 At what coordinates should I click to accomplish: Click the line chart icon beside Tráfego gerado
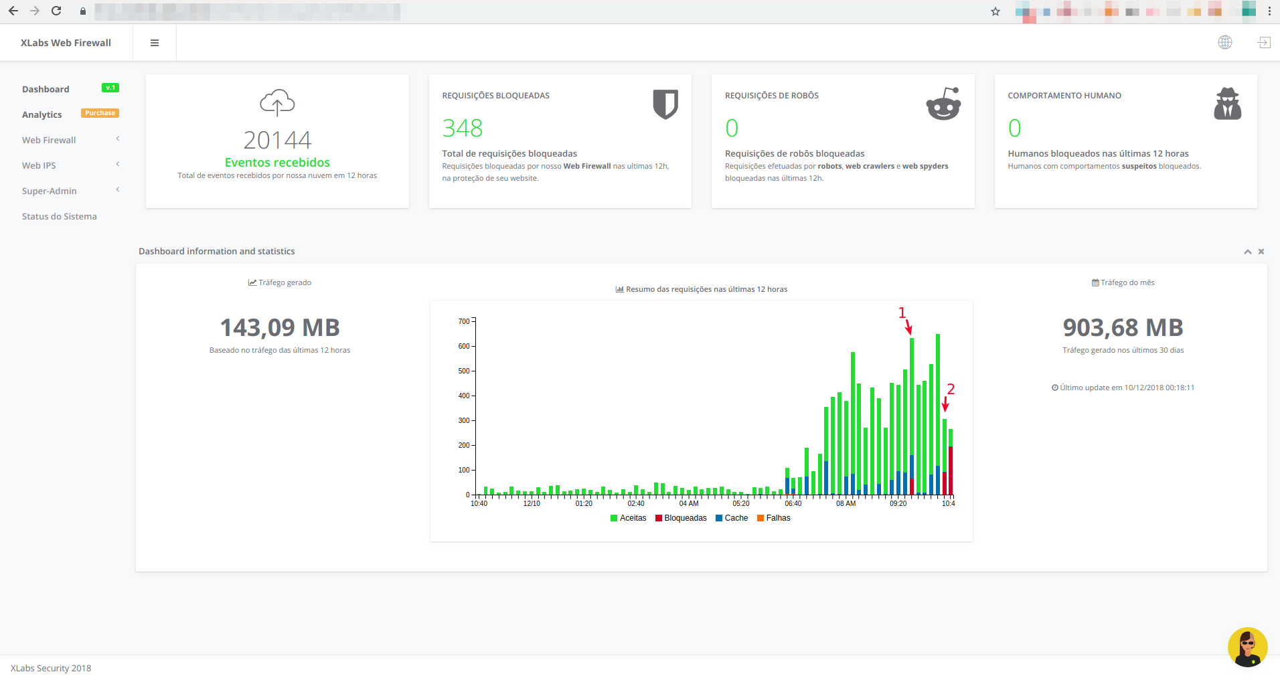[252, 282]
